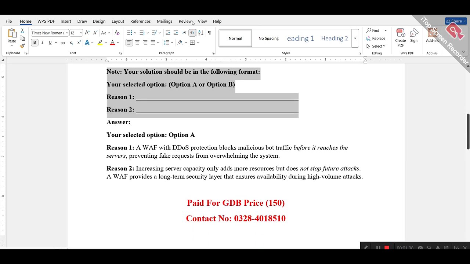
Task: Apply yellow text highlight color
Action: [100, 43]
